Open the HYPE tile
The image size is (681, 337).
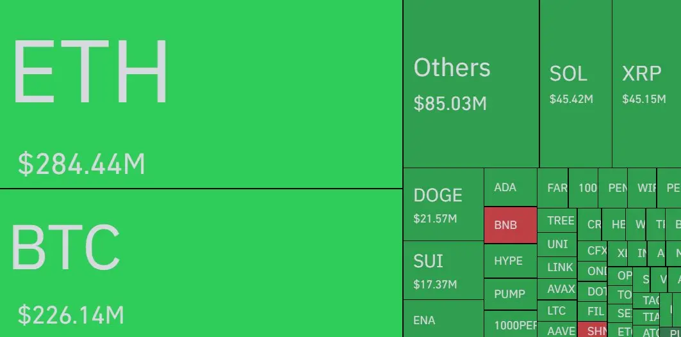point(511,261)
